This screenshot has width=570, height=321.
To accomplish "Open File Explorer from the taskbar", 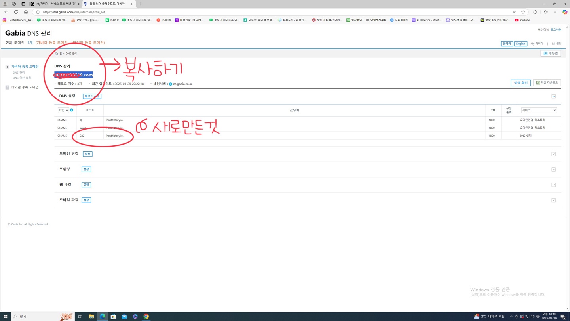I will tap(91, 317).
